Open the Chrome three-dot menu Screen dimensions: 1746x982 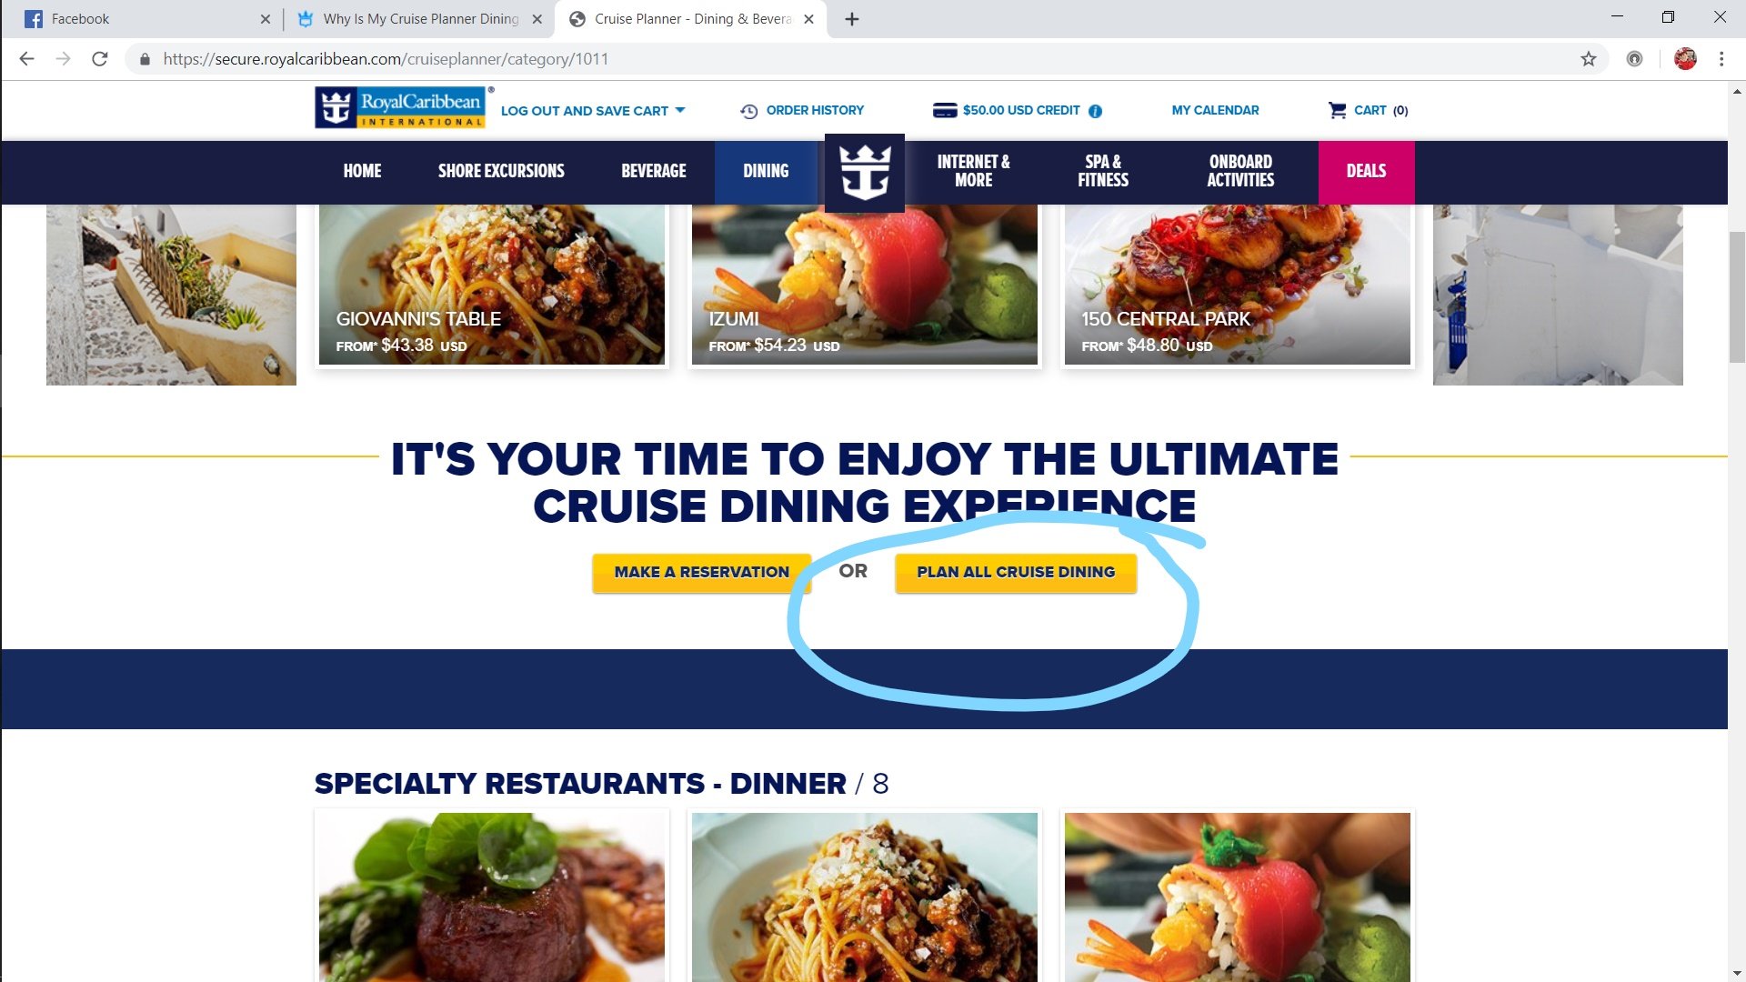[1721, 59]
